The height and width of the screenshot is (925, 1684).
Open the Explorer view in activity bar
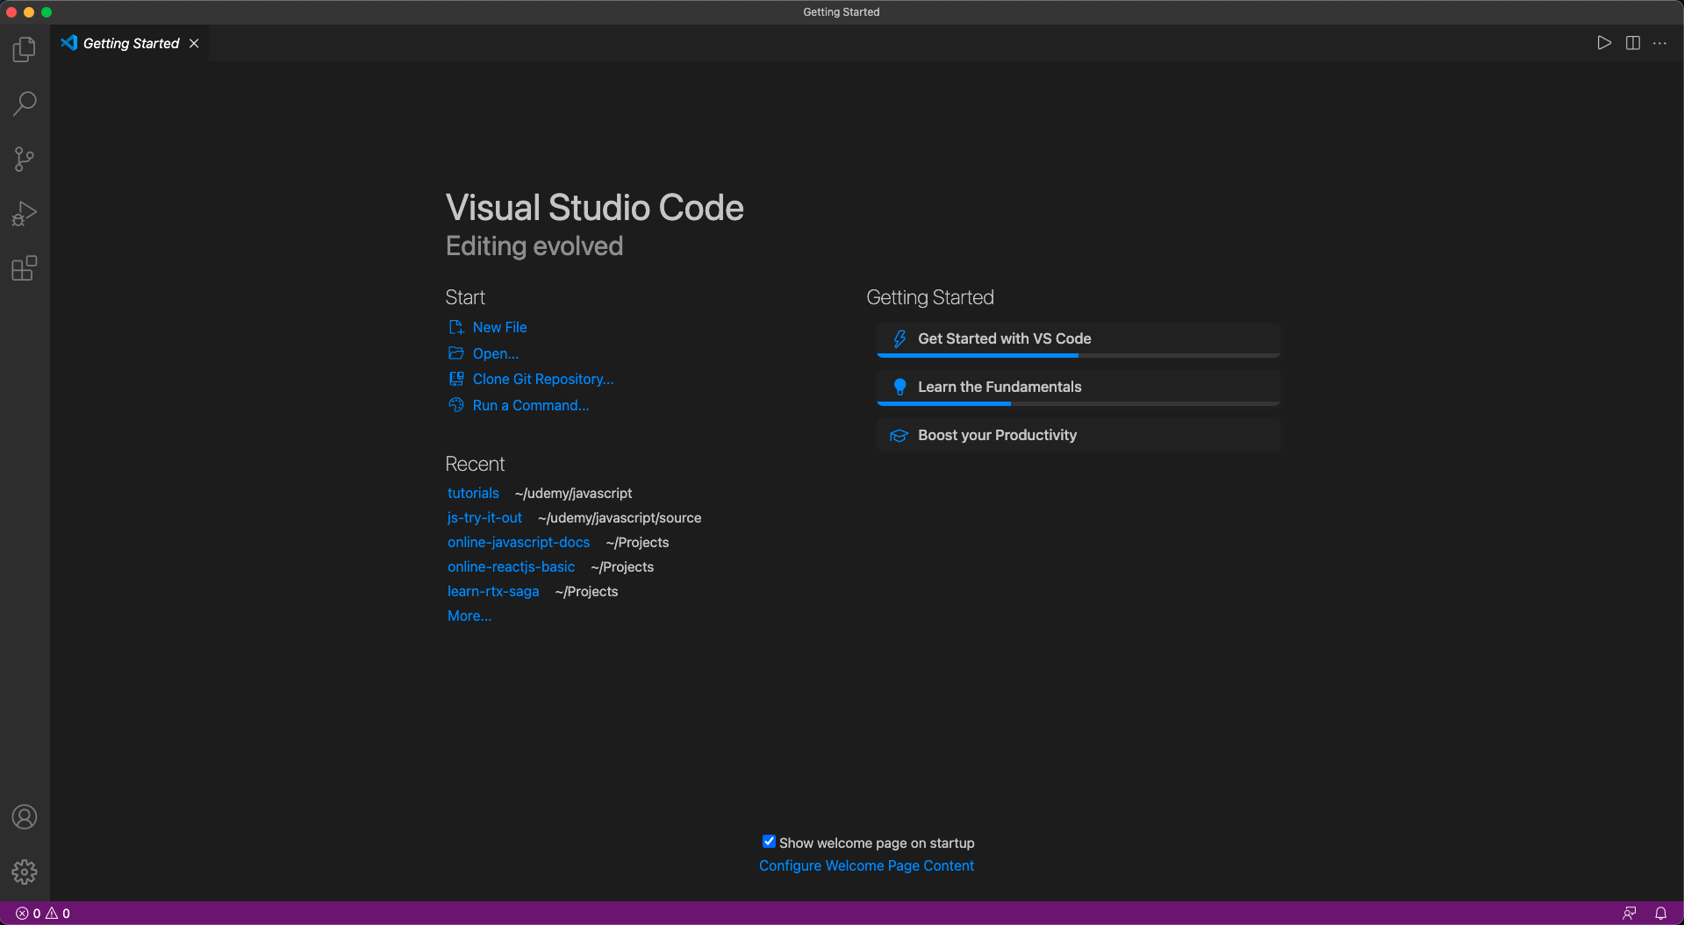coord(25,49)
